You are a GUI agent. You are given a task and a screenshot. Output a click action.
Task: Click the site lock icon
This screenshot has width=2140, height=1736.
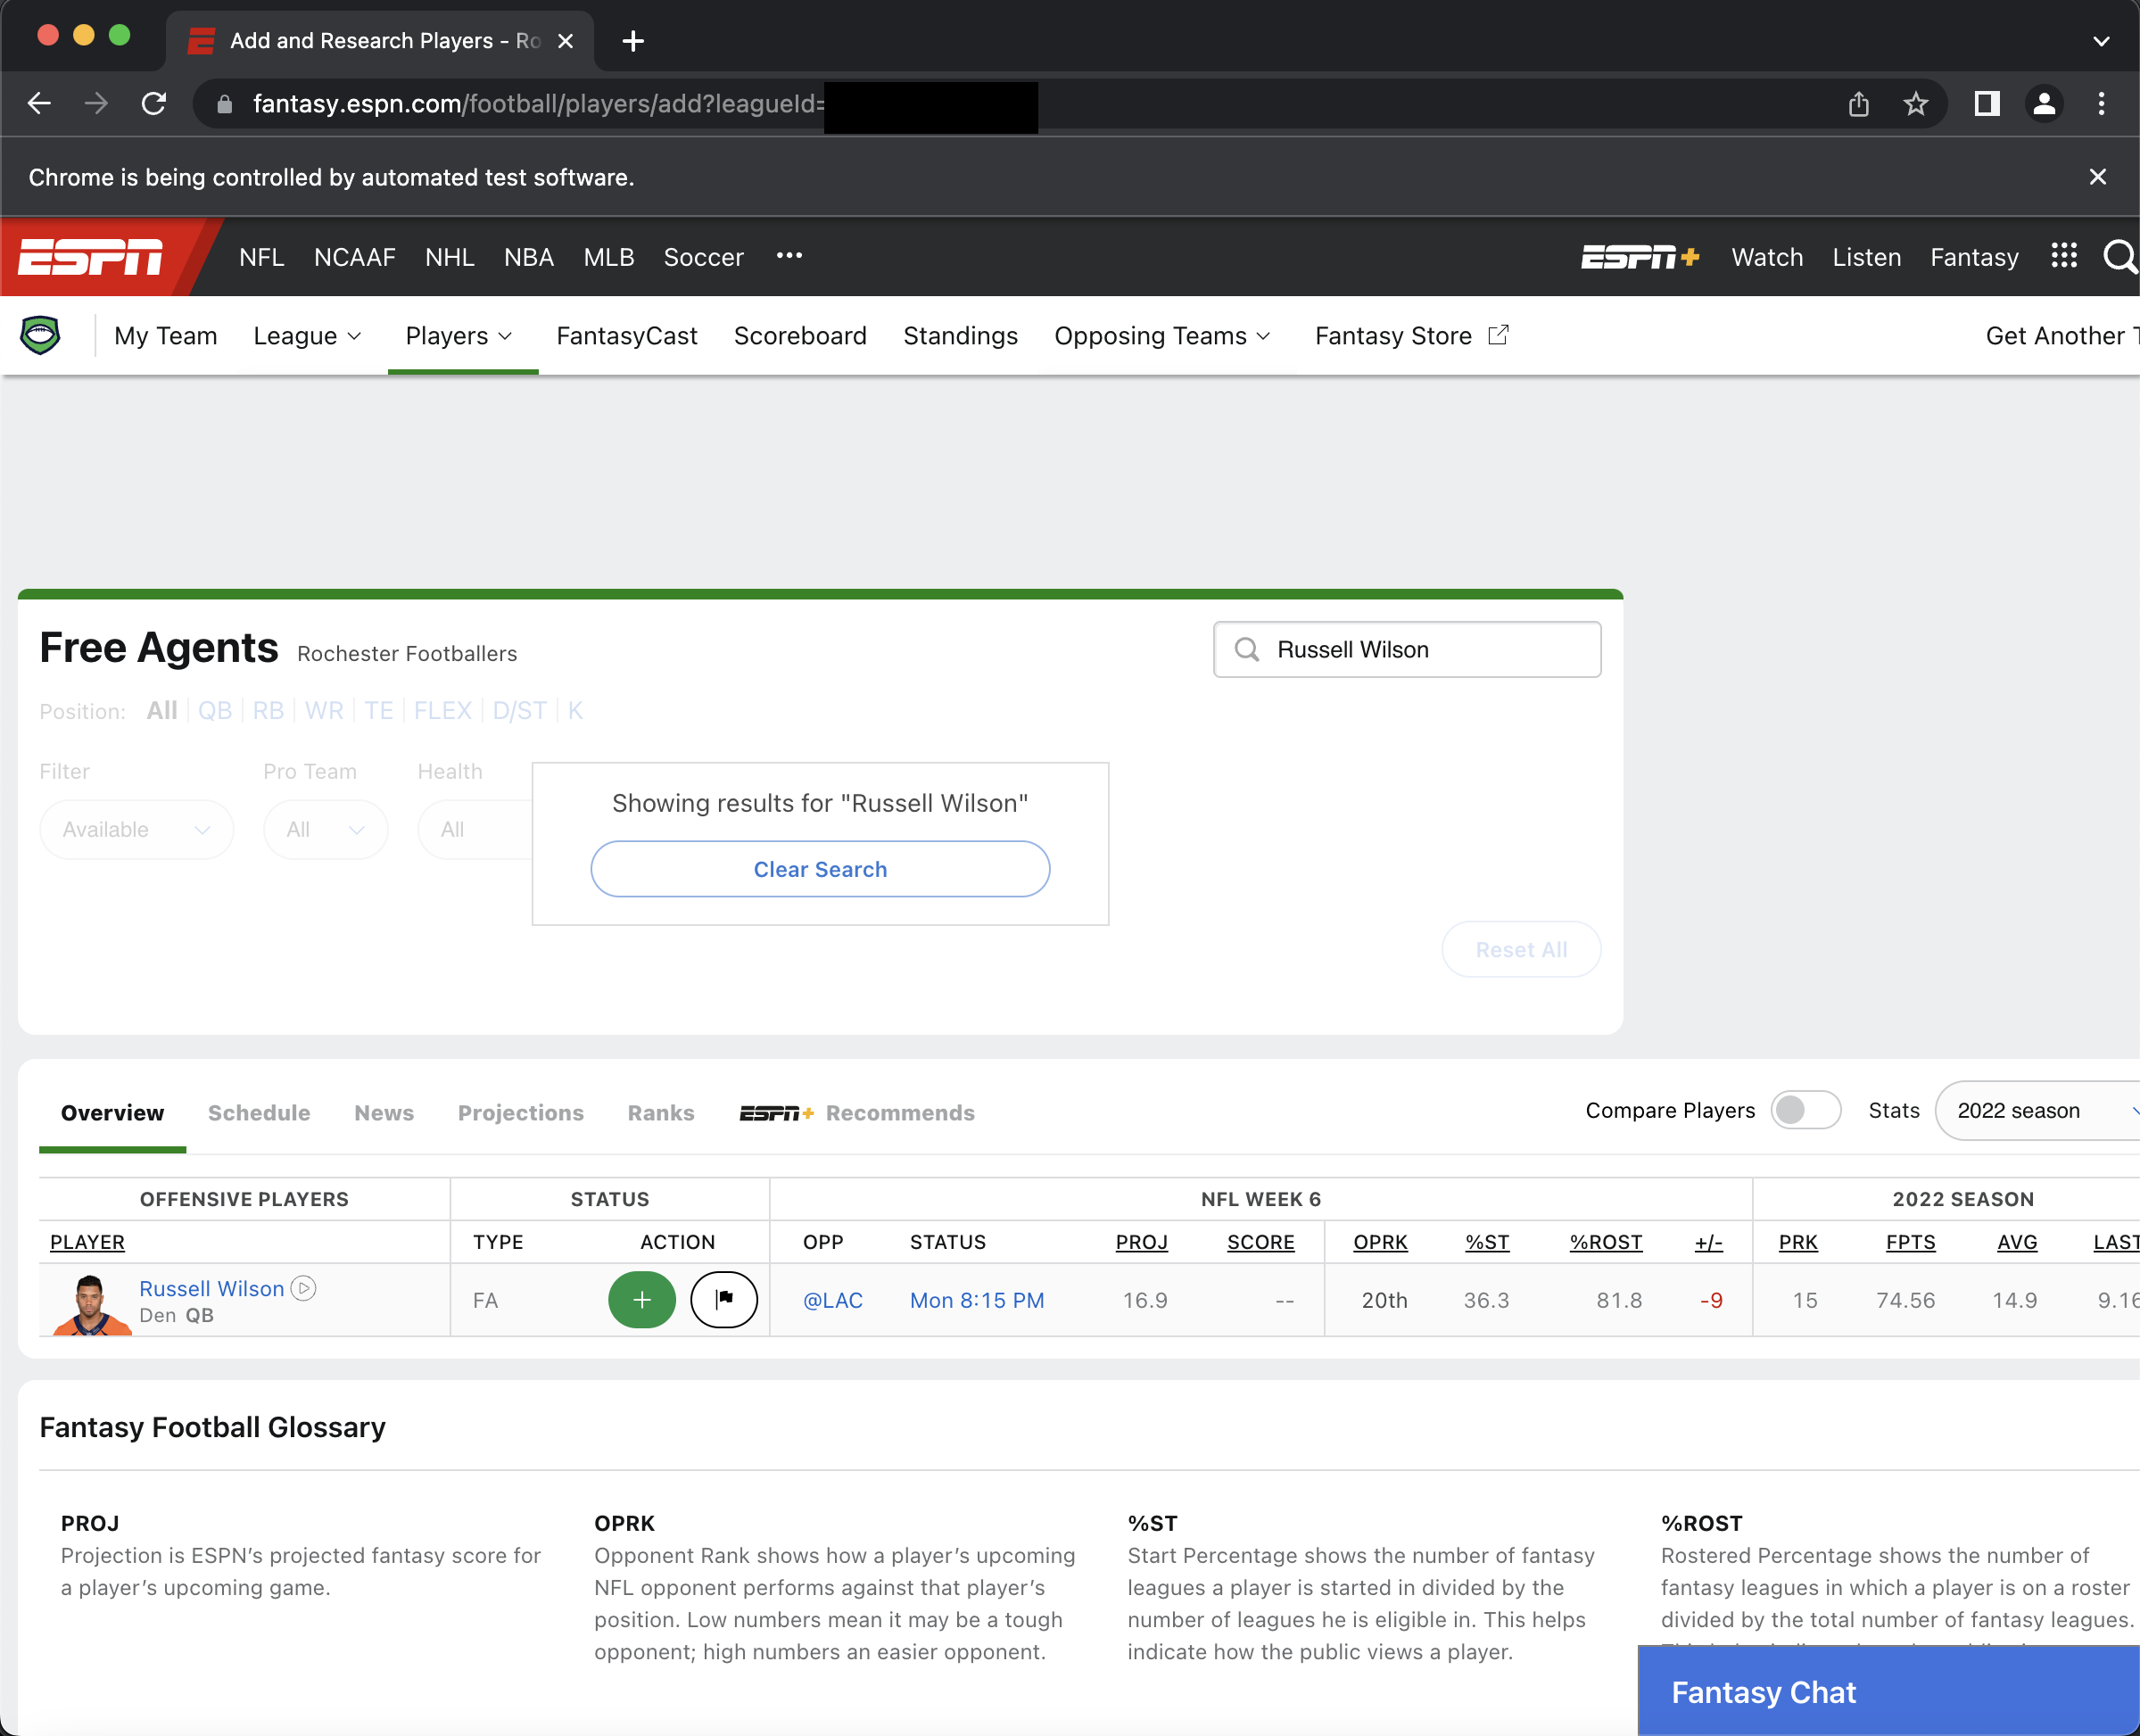pyautogui.click(x=225, y=104)
